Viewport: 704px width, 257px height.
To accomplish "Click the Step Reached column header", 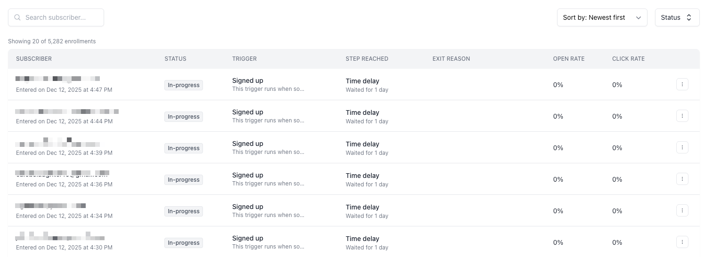I will pyautogui.click(x=367, y=59).
